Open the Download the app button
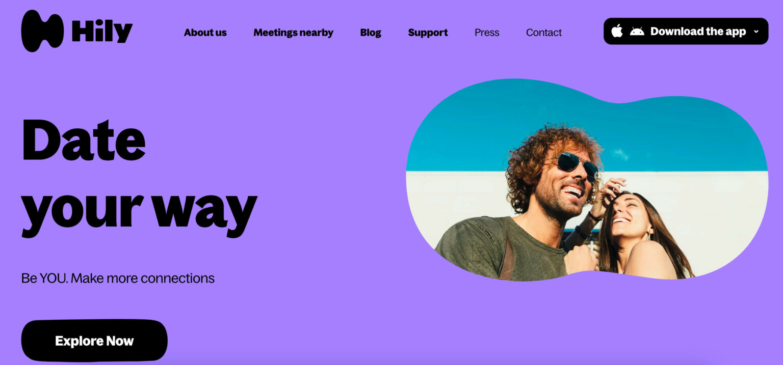The height and width of the screenshot is (365, 783). 686,31
